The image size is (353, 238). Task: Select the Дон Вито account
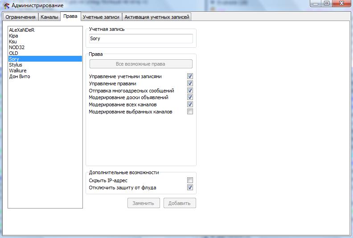pos(20,76)
